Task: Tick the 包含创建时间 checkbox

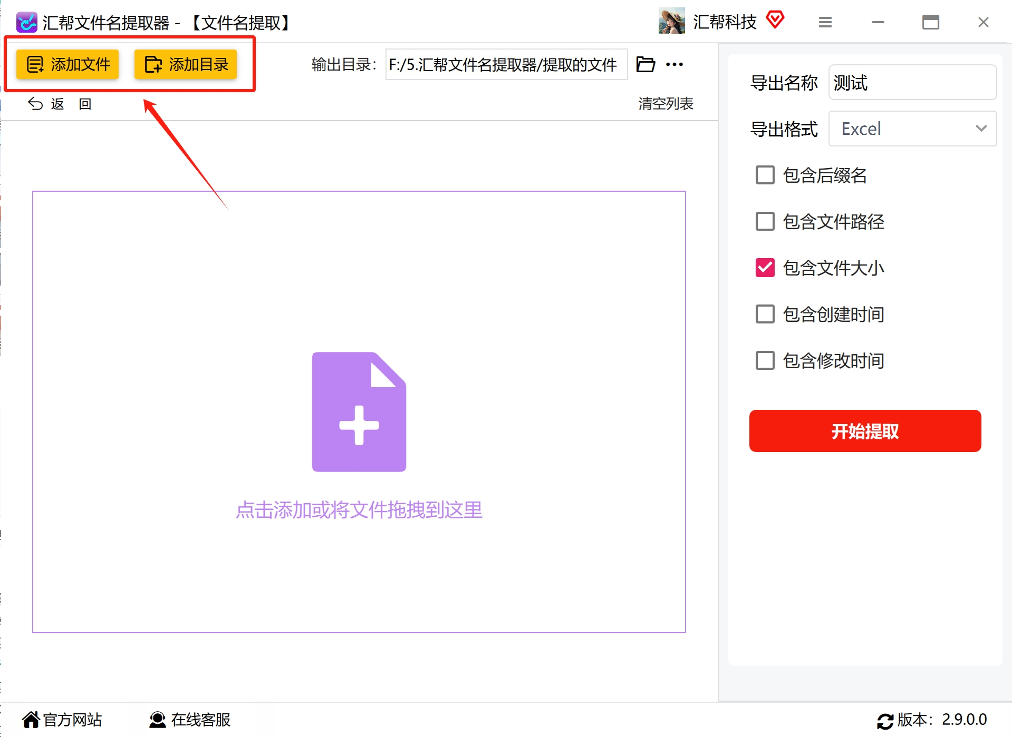Action: pyautogui.click(x=765, y=314)
